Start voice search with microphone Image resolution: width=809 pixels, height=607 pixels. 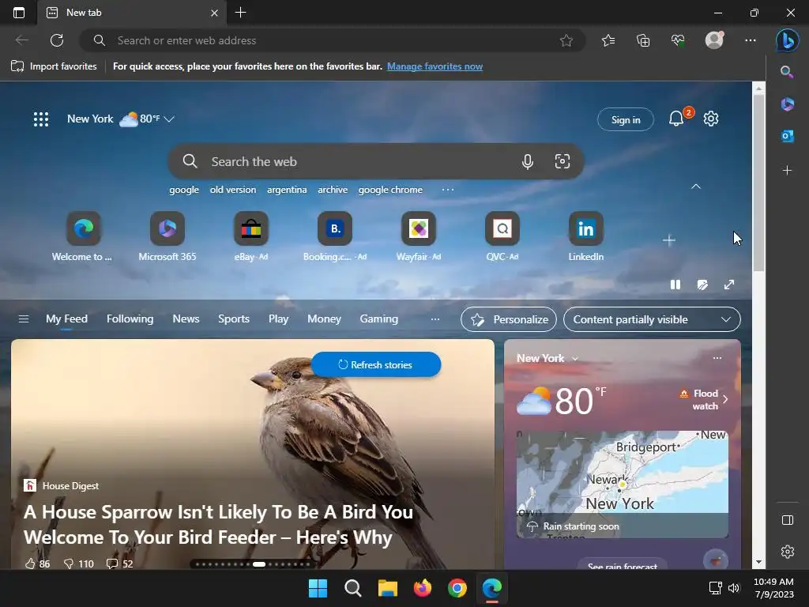coord(527,161)
